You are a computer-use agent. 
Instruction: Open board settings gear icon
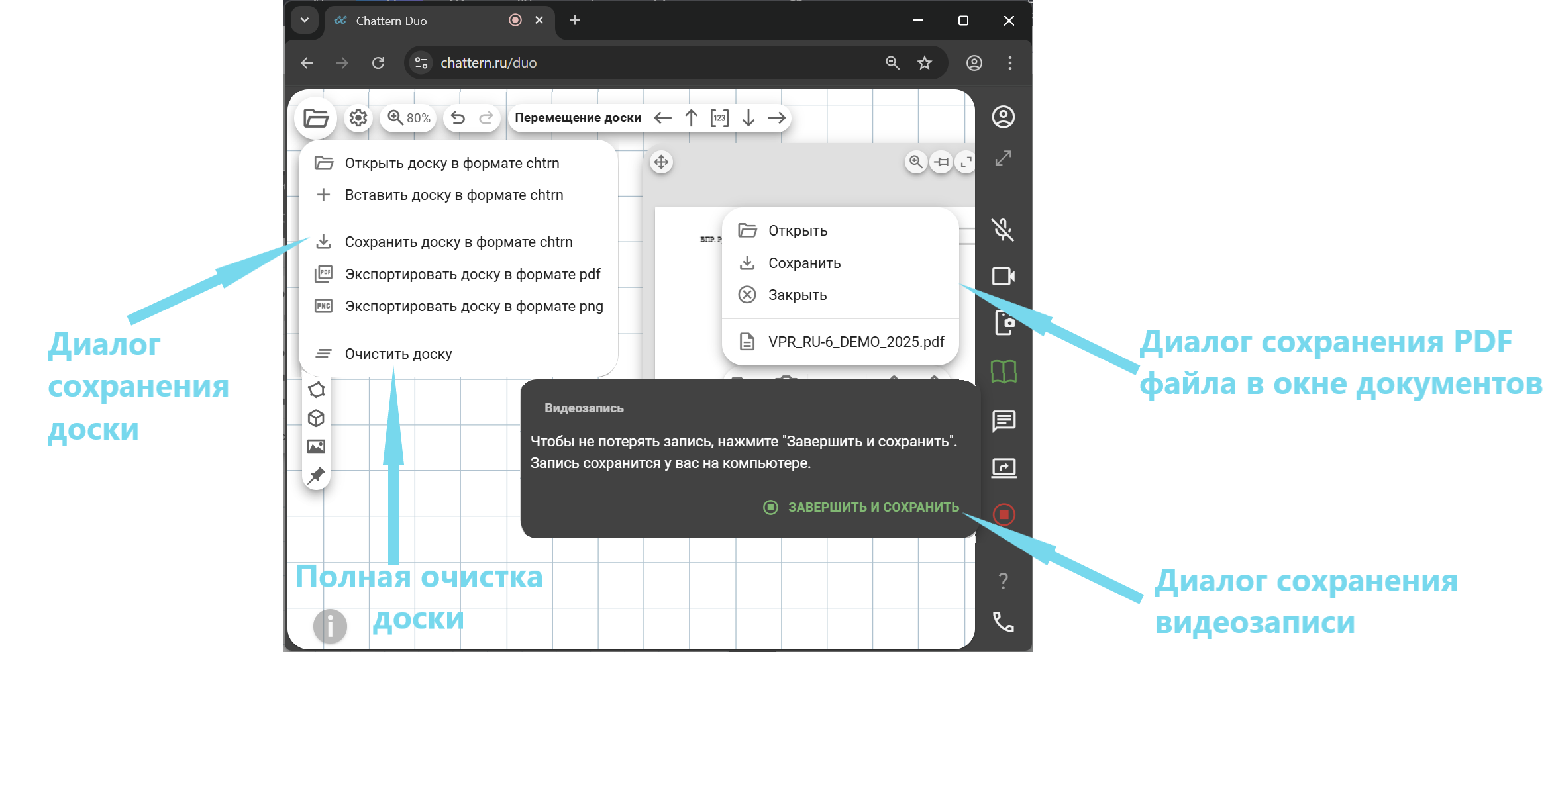(358, 118)
